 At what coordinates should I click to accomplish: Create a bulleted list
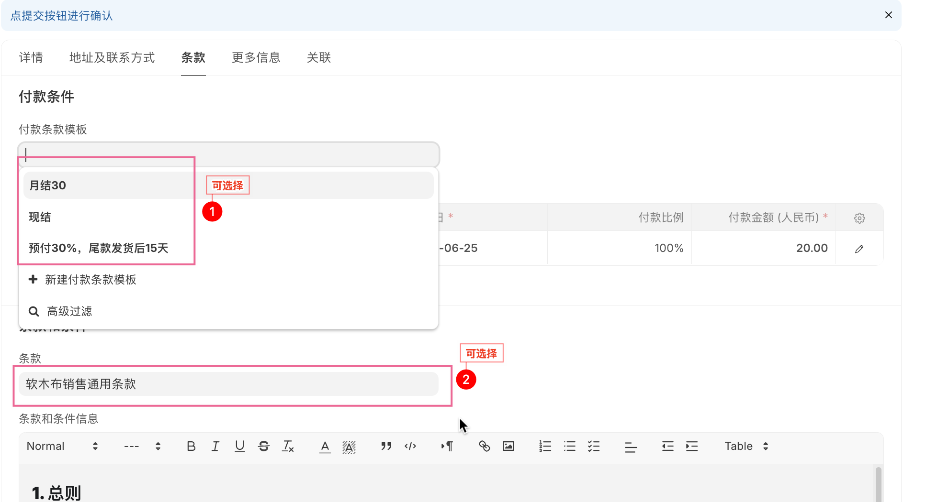tap(569, 446)
